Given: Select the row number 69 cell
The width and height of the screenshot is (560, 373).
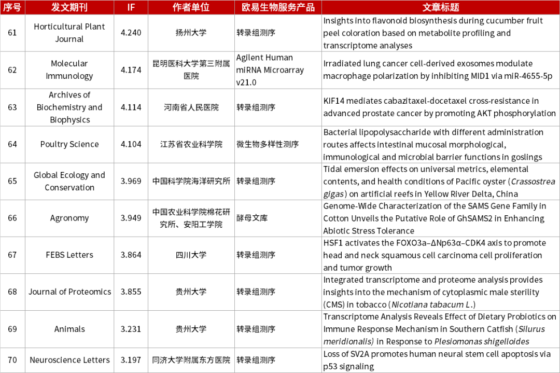Looking at the screenshot, I should click(x=12, y=329).
